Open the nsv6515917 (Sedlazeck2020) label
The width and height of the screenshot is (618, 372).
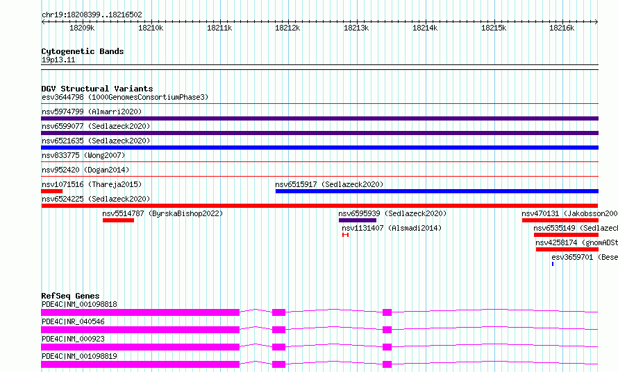tap(329, 184)
